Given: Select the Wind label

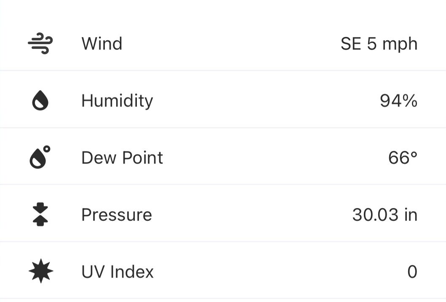Looking at the screenshot, I should pyautogui.click(x=102, y=44).
